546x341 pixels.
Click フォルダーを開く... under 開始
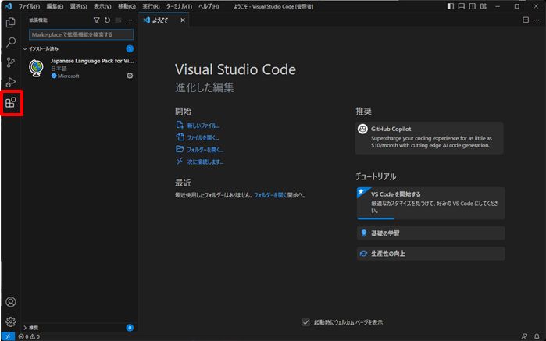[x=205, y=150]
